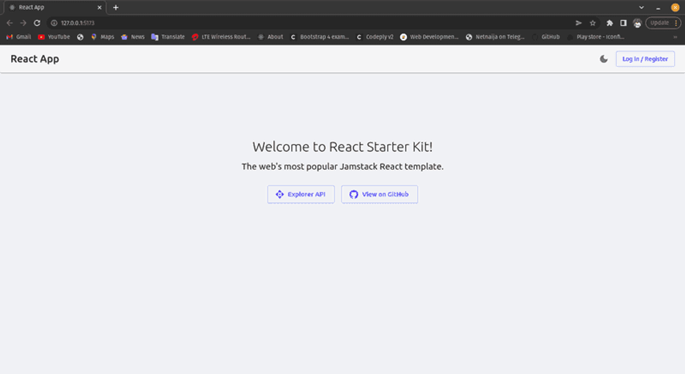The image size is (685, 374).
Task: Open the browser side panel icon
Action: pos(623,23)
